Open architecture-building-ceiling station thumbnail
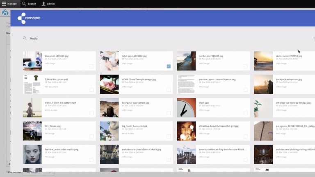 [x=263, y=154]
